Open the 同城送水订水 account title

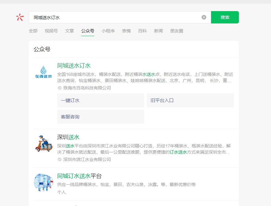[x=74, y=66]
